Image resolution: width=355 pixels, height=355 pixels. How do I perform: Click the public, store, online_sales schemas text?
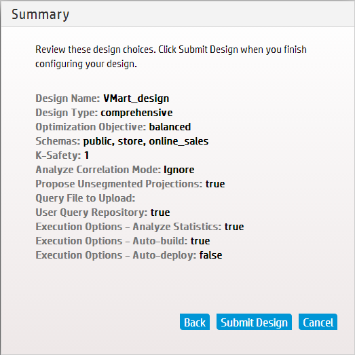[146, 141]
